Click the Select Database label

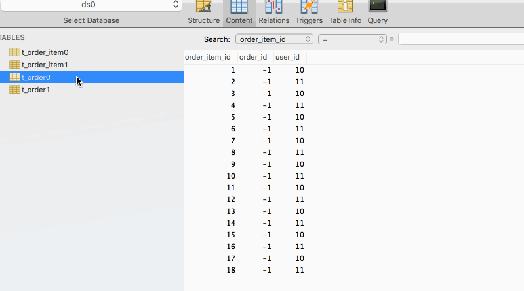tap(91, 20)
